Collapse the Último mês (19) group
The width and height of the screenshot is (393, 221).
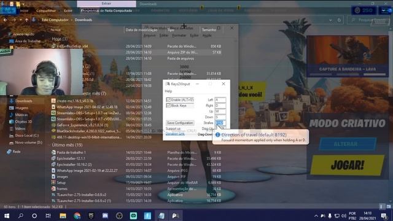(67, 145)
